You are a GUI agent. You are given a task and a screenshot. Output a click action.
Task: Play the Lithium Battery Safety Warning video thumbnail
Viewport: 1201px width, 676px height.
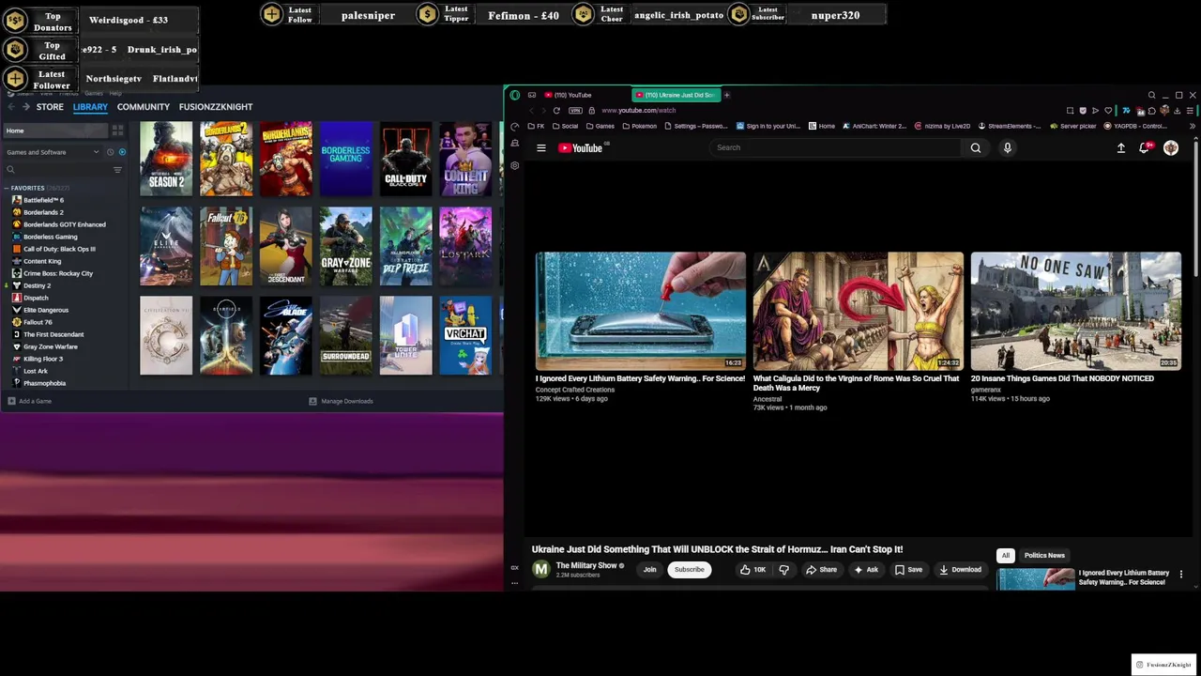coord(641,310)
